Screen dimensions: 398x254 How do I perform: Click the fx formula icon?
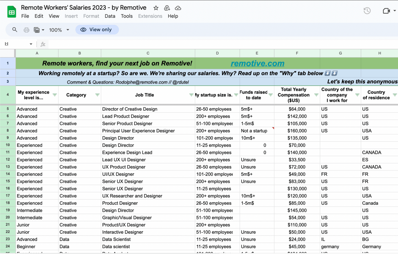43,44
